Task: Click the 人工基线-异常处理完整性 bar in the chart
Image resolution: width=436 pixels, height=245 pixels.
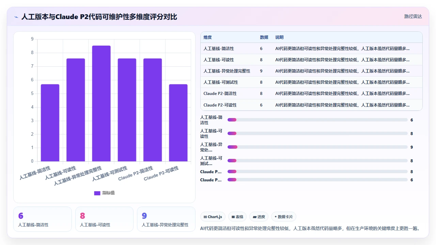Action: pyautogui.click(x=101, y=103)
